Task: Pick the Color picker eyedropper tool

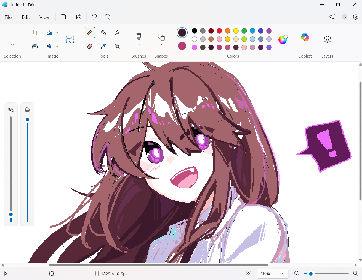Action: (103, 46)
